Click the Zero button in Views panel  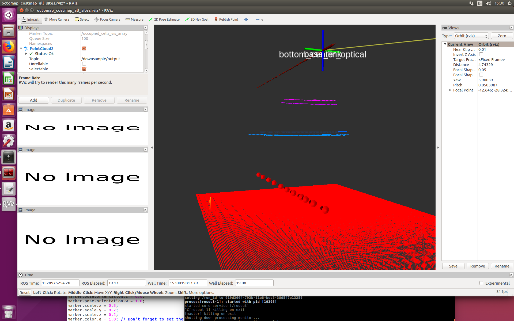pos(502,36)
